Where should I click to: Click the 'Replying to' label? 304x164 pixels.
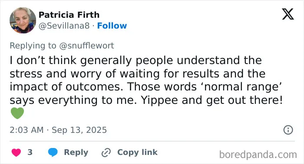click(33, 46)
